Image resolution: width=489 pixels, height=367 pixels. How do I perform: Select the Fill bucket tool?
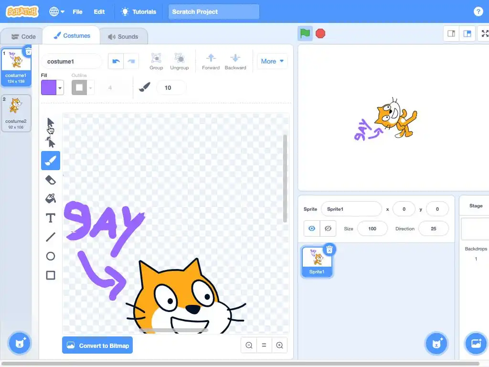click(x=51, y=198)
